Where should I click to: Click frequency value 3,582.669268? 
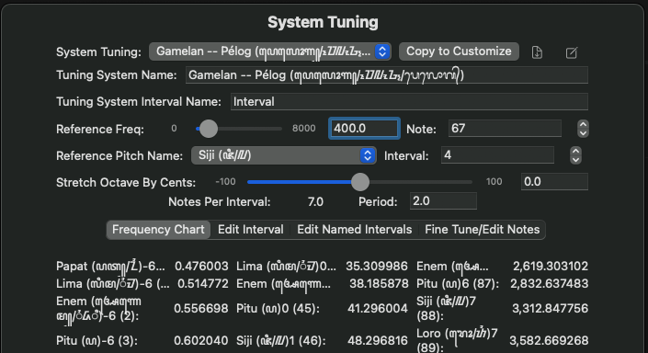549,341
